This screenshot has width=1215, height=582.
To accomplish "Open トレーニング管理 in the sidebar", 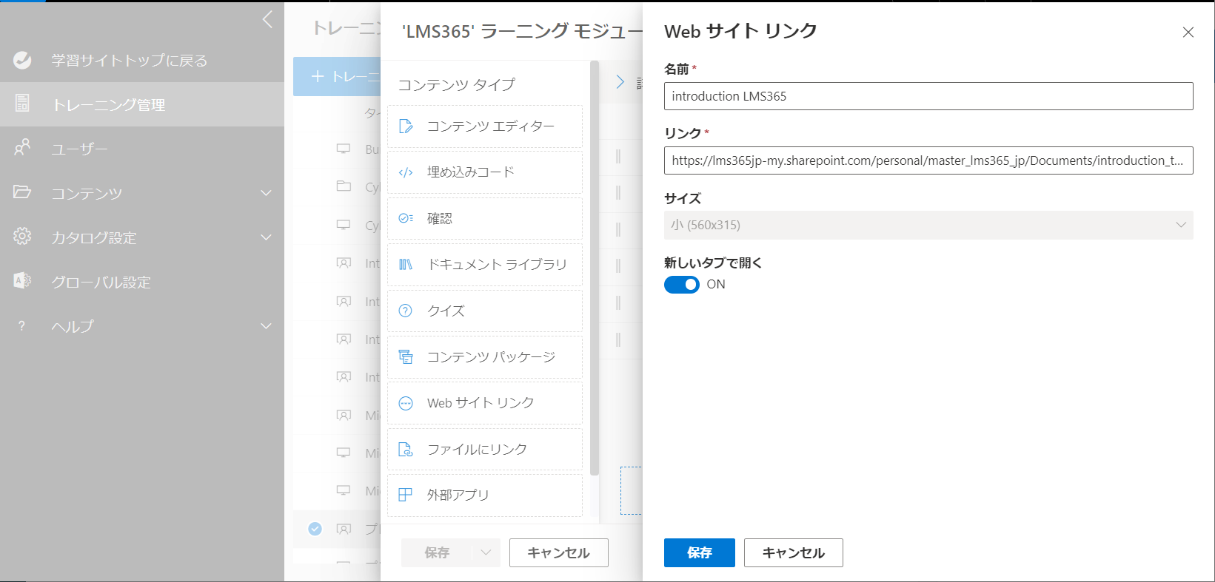I will pyautogui.click(x=142, y=104).
